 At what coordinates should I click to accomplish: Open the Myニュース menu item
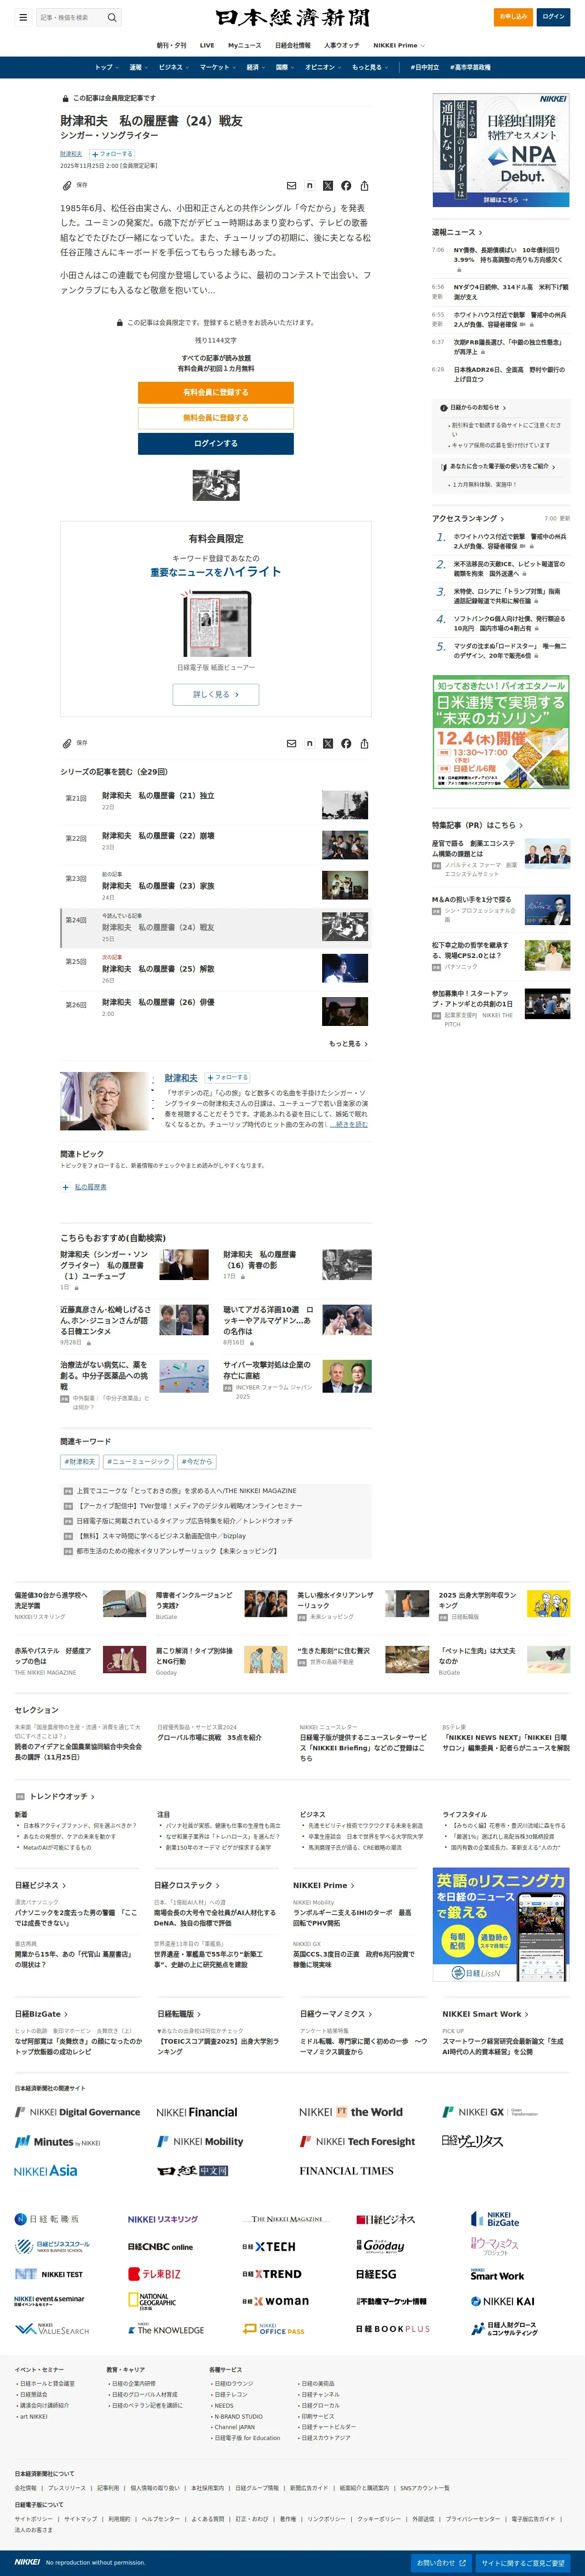pos(245,45)
